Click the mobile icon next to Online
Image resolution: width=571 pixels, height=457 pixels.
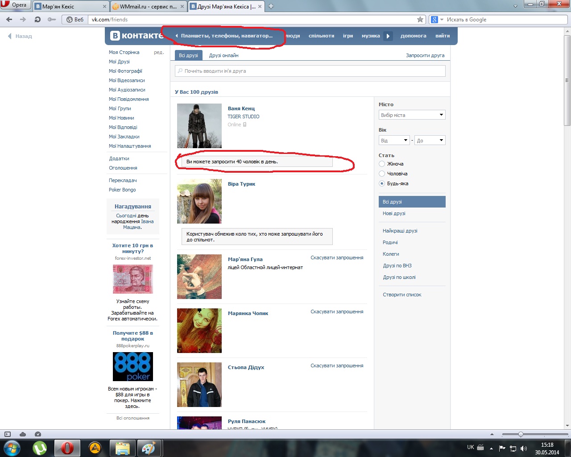coord(244,125)
